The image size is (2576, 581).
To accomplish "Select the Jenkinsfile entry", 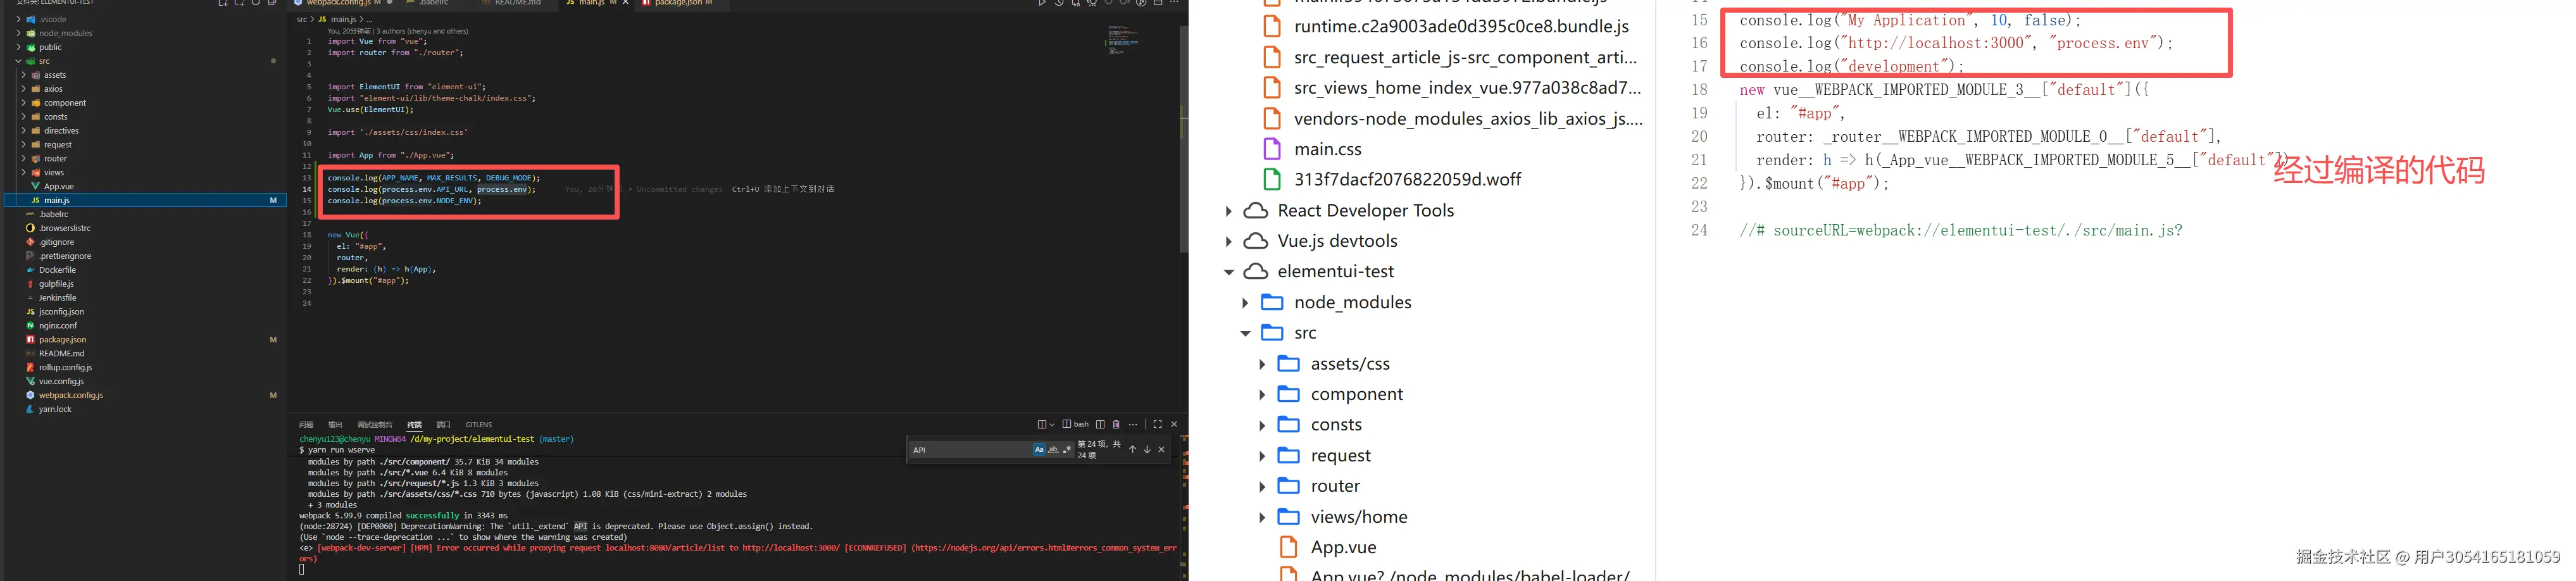I will [57, 298].
